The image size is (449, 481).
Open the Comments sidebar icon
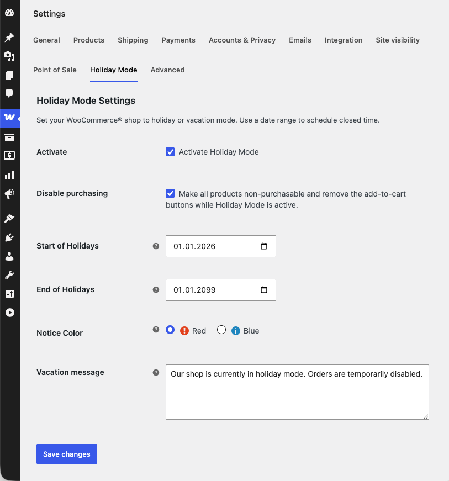(x=9, y=93)
